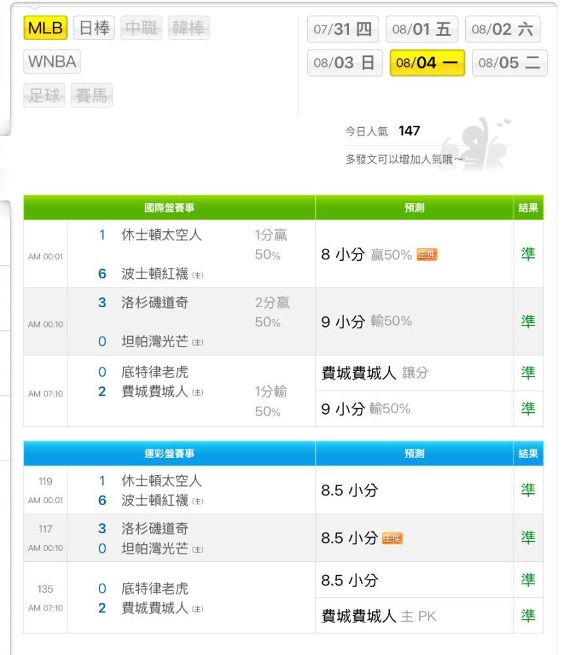Click 休士頓太空人 in 國際盤賽事 table
The width and height of the screenshot is (564, 655).
click(162, 234)
